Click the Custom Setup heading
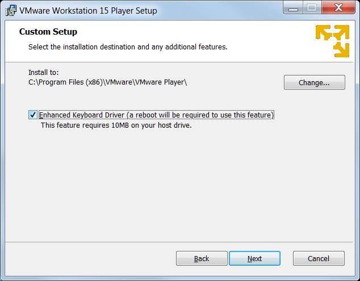This screenshot has height=281, width=360. [x=48, y=32]
